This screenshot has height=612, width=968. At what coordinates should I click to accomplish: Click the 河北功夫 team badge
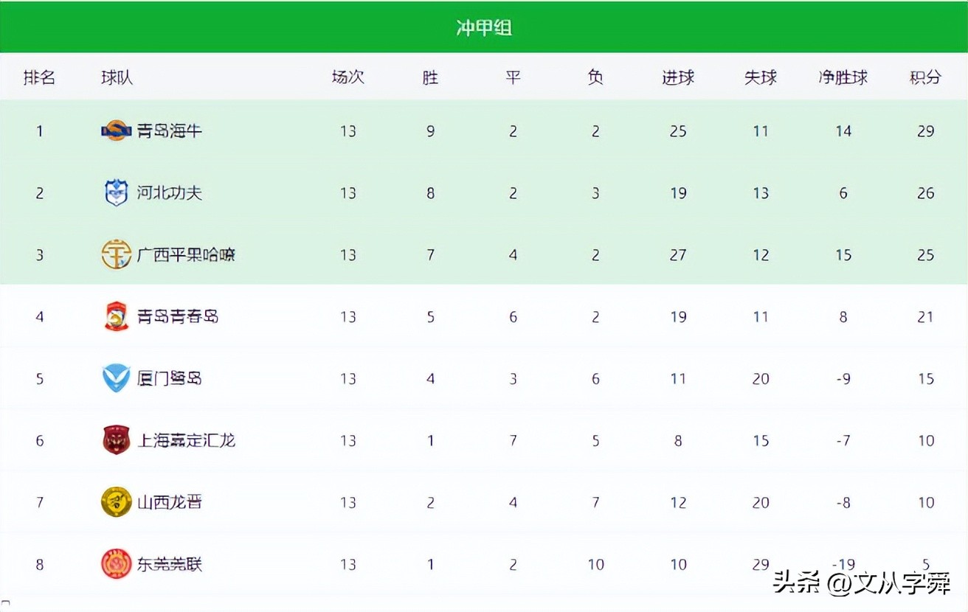(116, 193)
